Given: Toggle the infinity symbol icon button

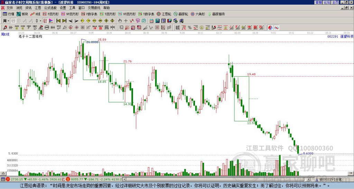Looking at the screenshot, I should (x=276, y=28).
